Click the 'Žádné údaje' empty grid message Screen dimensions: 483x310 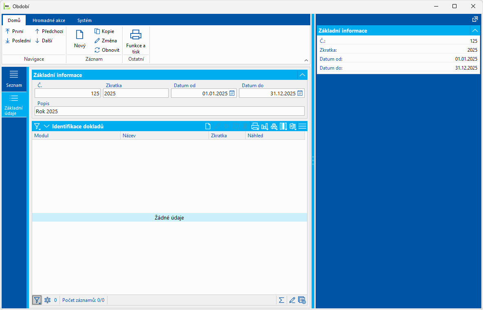tap(169, 218)
